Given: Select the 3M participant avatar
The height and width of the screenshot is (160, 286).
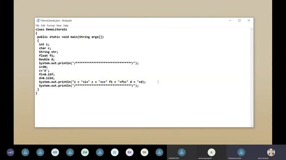Looking at the screenshot, I should [85, 152].
